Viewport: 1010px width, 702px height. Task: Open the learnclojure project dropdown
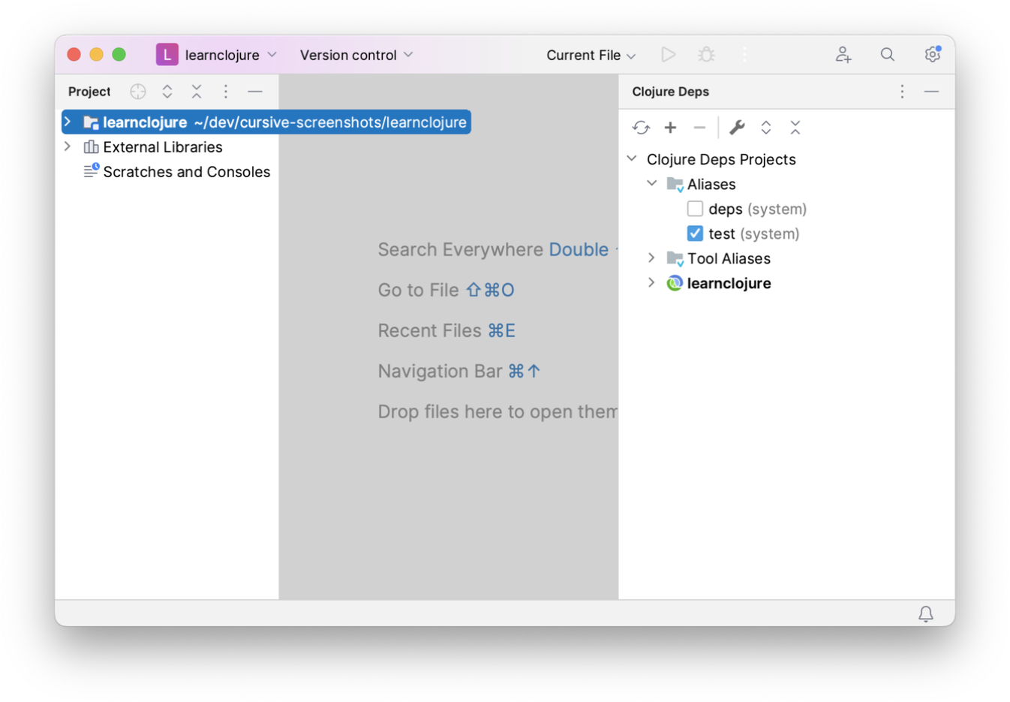(230, 55)
